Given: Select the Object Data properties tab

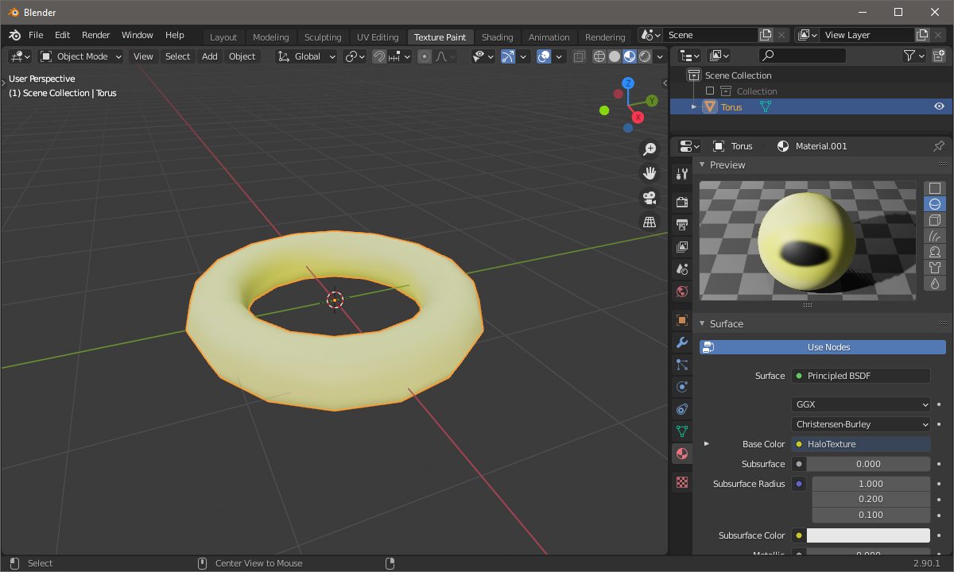Looking at the screenshot, I should click(681, 431).
